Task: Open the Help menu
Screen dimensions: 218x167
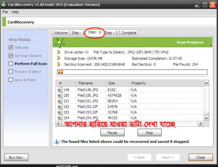Action: click(x=15, y=12)
